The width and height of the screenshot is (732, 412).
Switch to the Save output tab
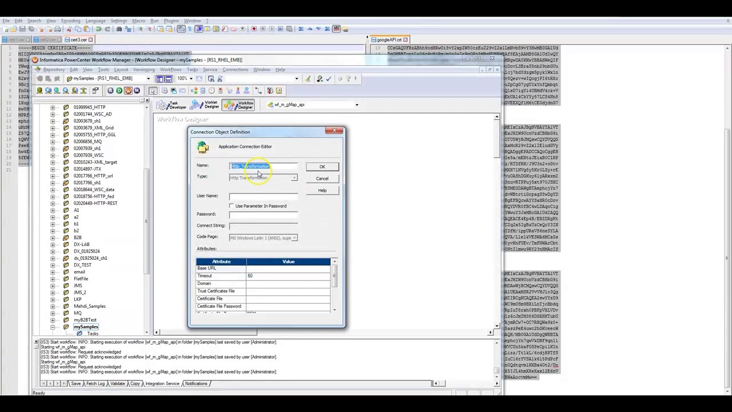[76, 383]
